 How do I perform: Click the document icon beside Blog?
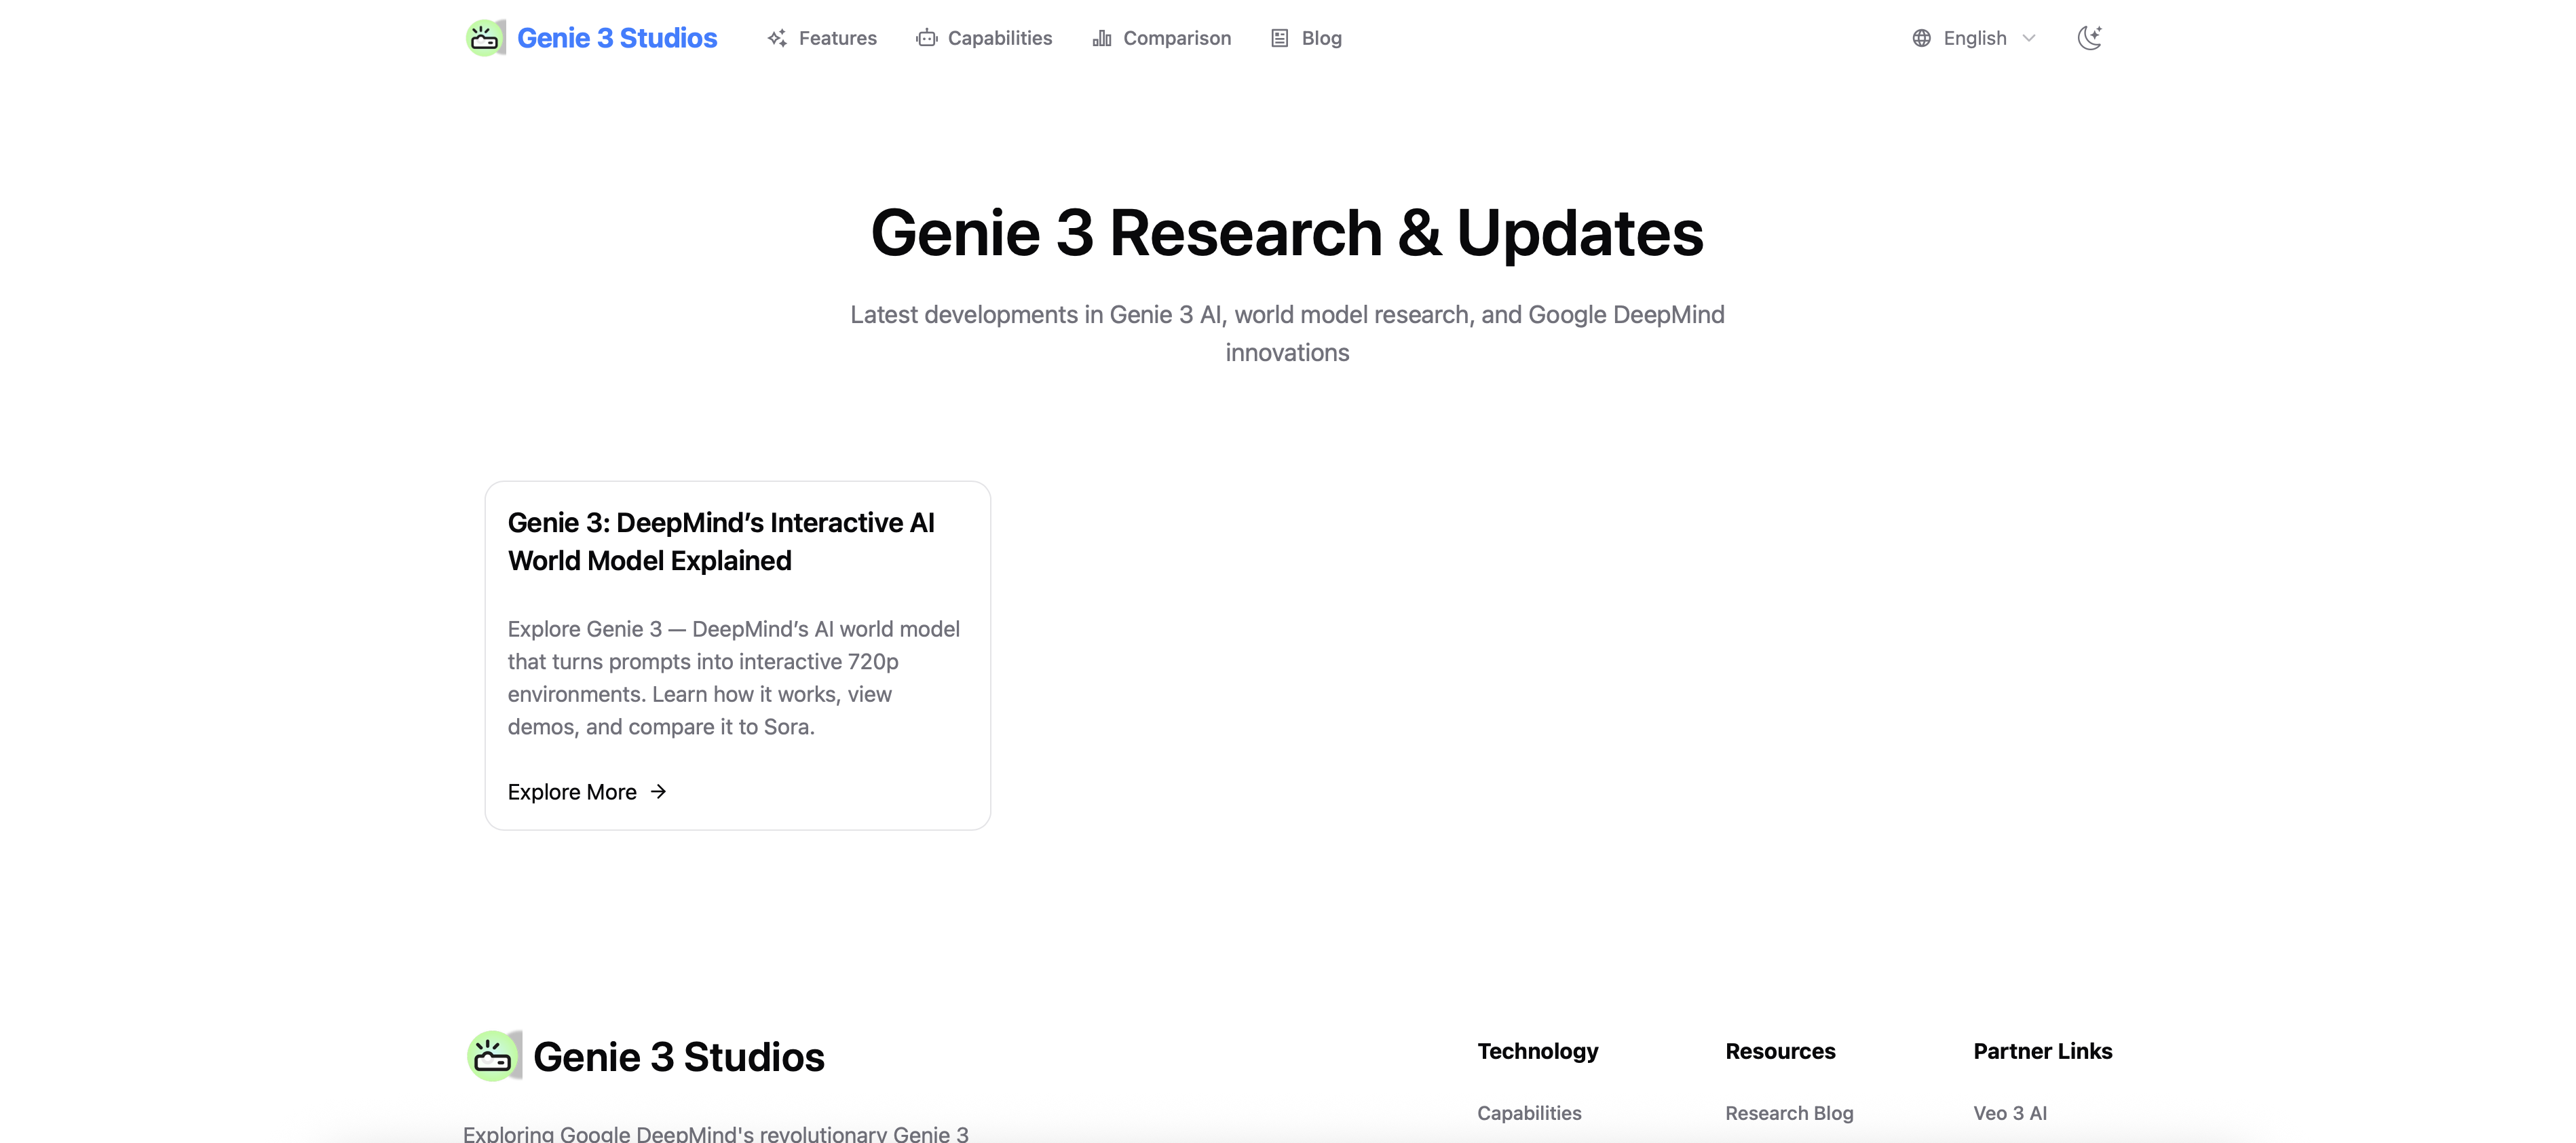(x=1280, y=38)
